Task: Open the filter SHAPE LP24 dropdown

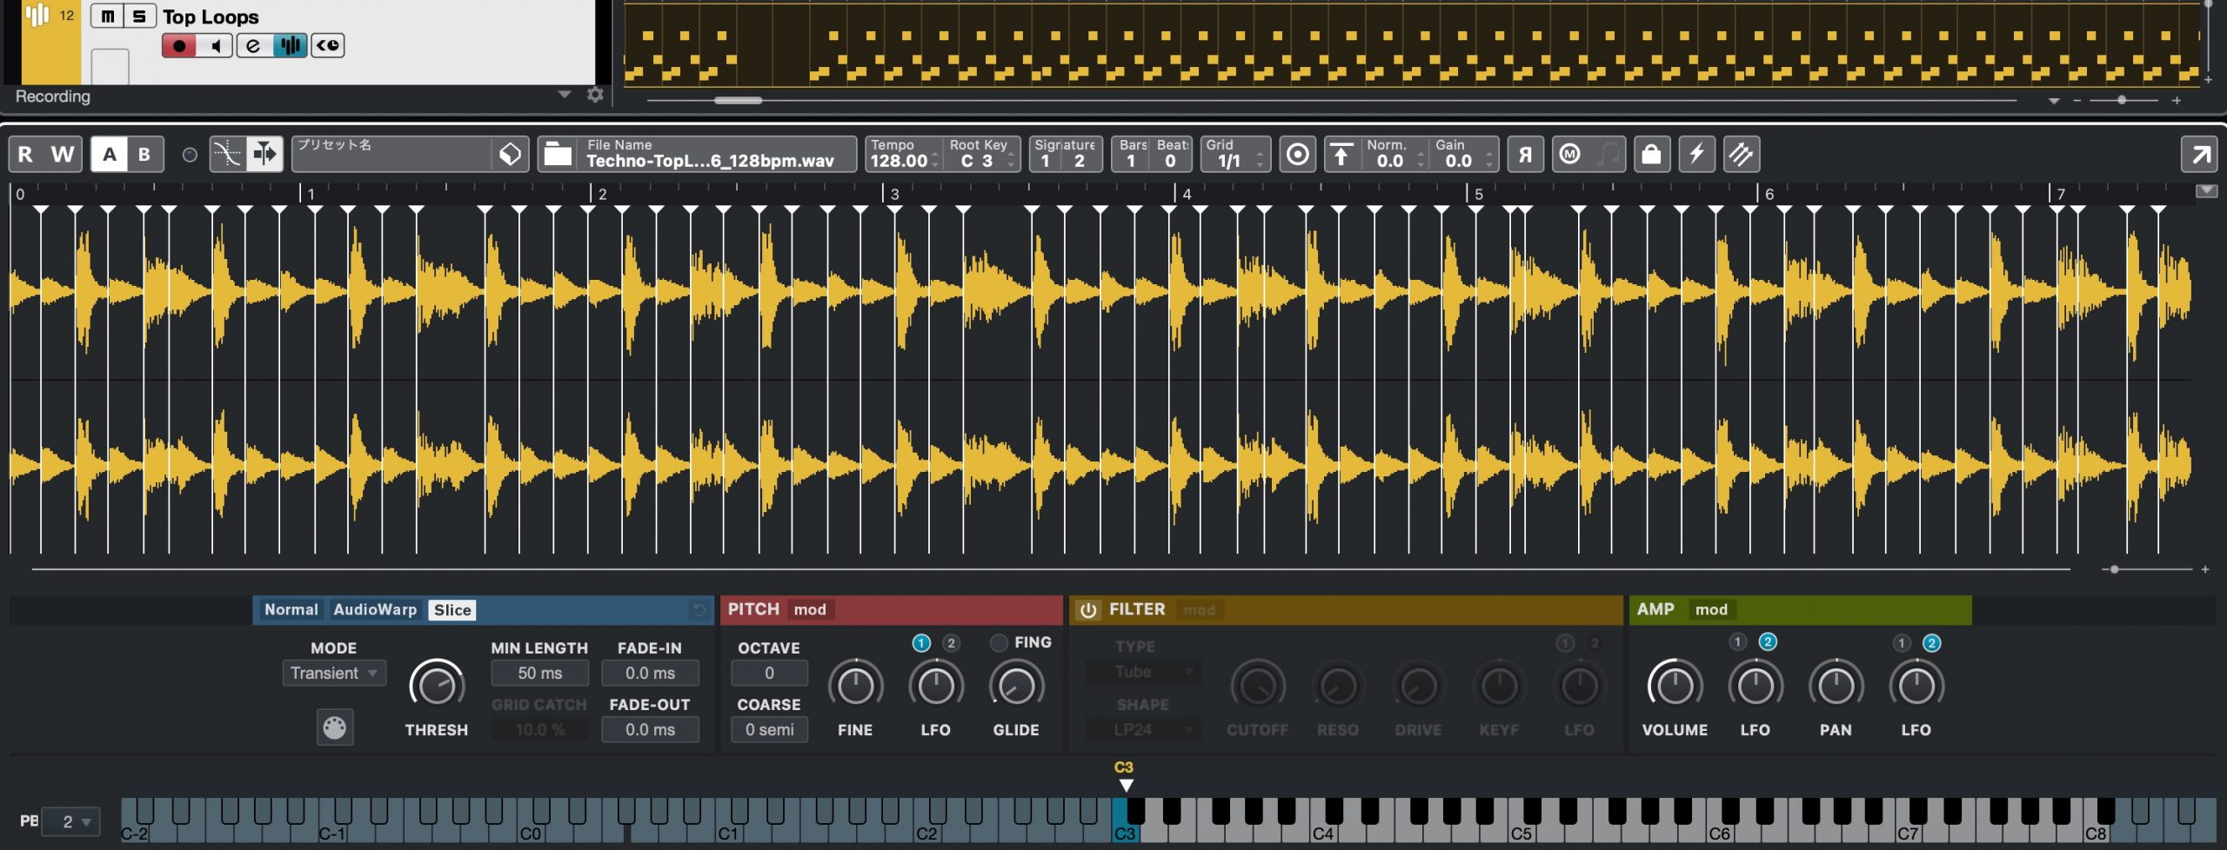Action: point(1144,730)
